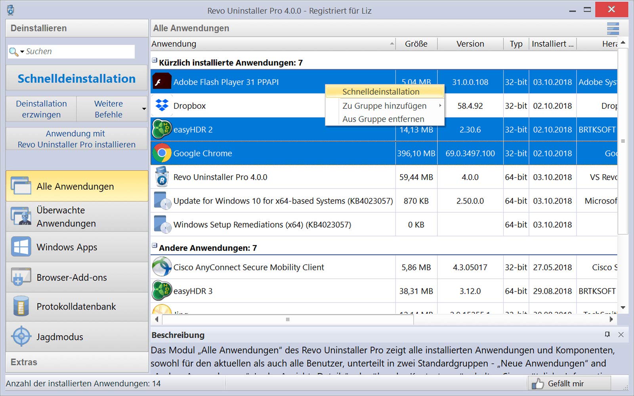Sort by the Anwendung column header

click(x=273, y=44)
